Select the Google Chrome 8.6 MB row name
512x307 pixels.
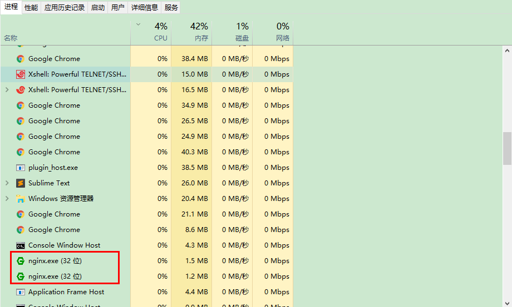coord(54,229)
